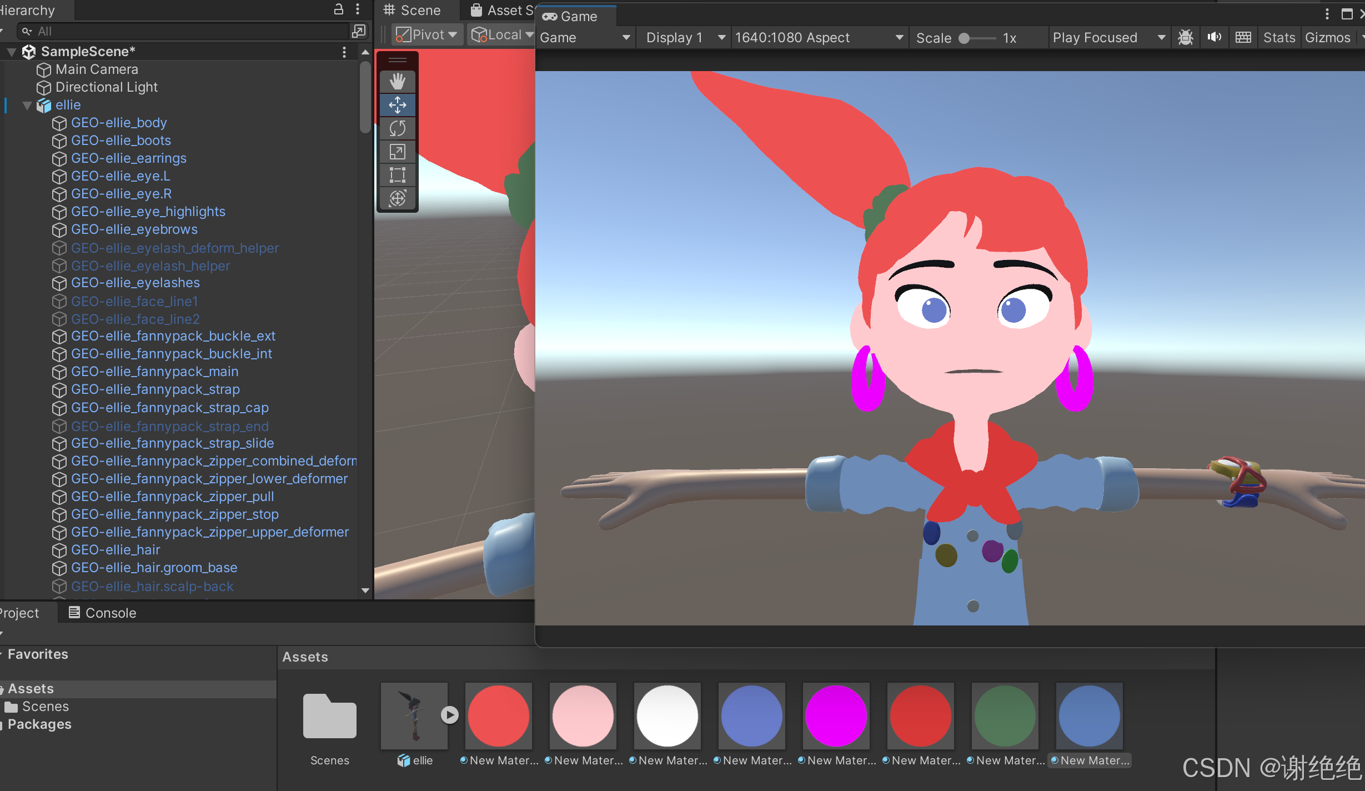Toggle Gizmos in Game view
The height and width of the screenshot is (791, 1365).
point(1327,37)
